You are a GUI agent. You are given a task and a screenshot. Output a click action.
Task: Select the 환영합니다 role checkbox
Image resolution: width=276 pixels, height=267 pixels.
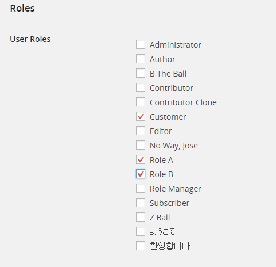(141, 246)
